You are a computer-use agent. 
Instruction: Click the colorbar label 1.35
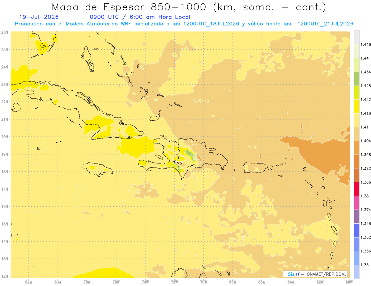365,265
